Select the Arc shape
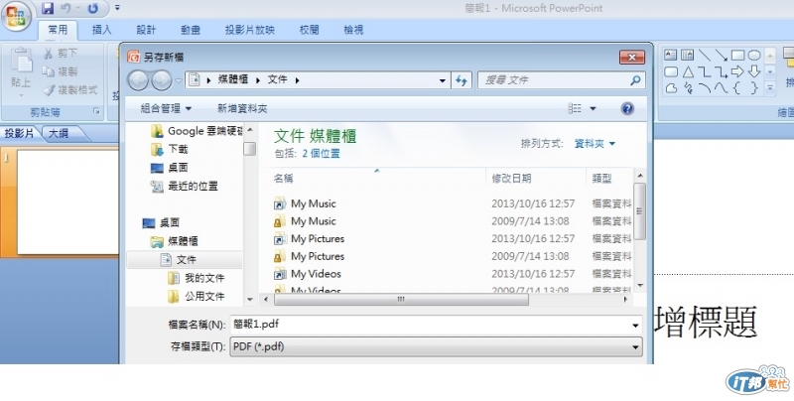This screenshot has width=794, height=401. tap(705, 88)
